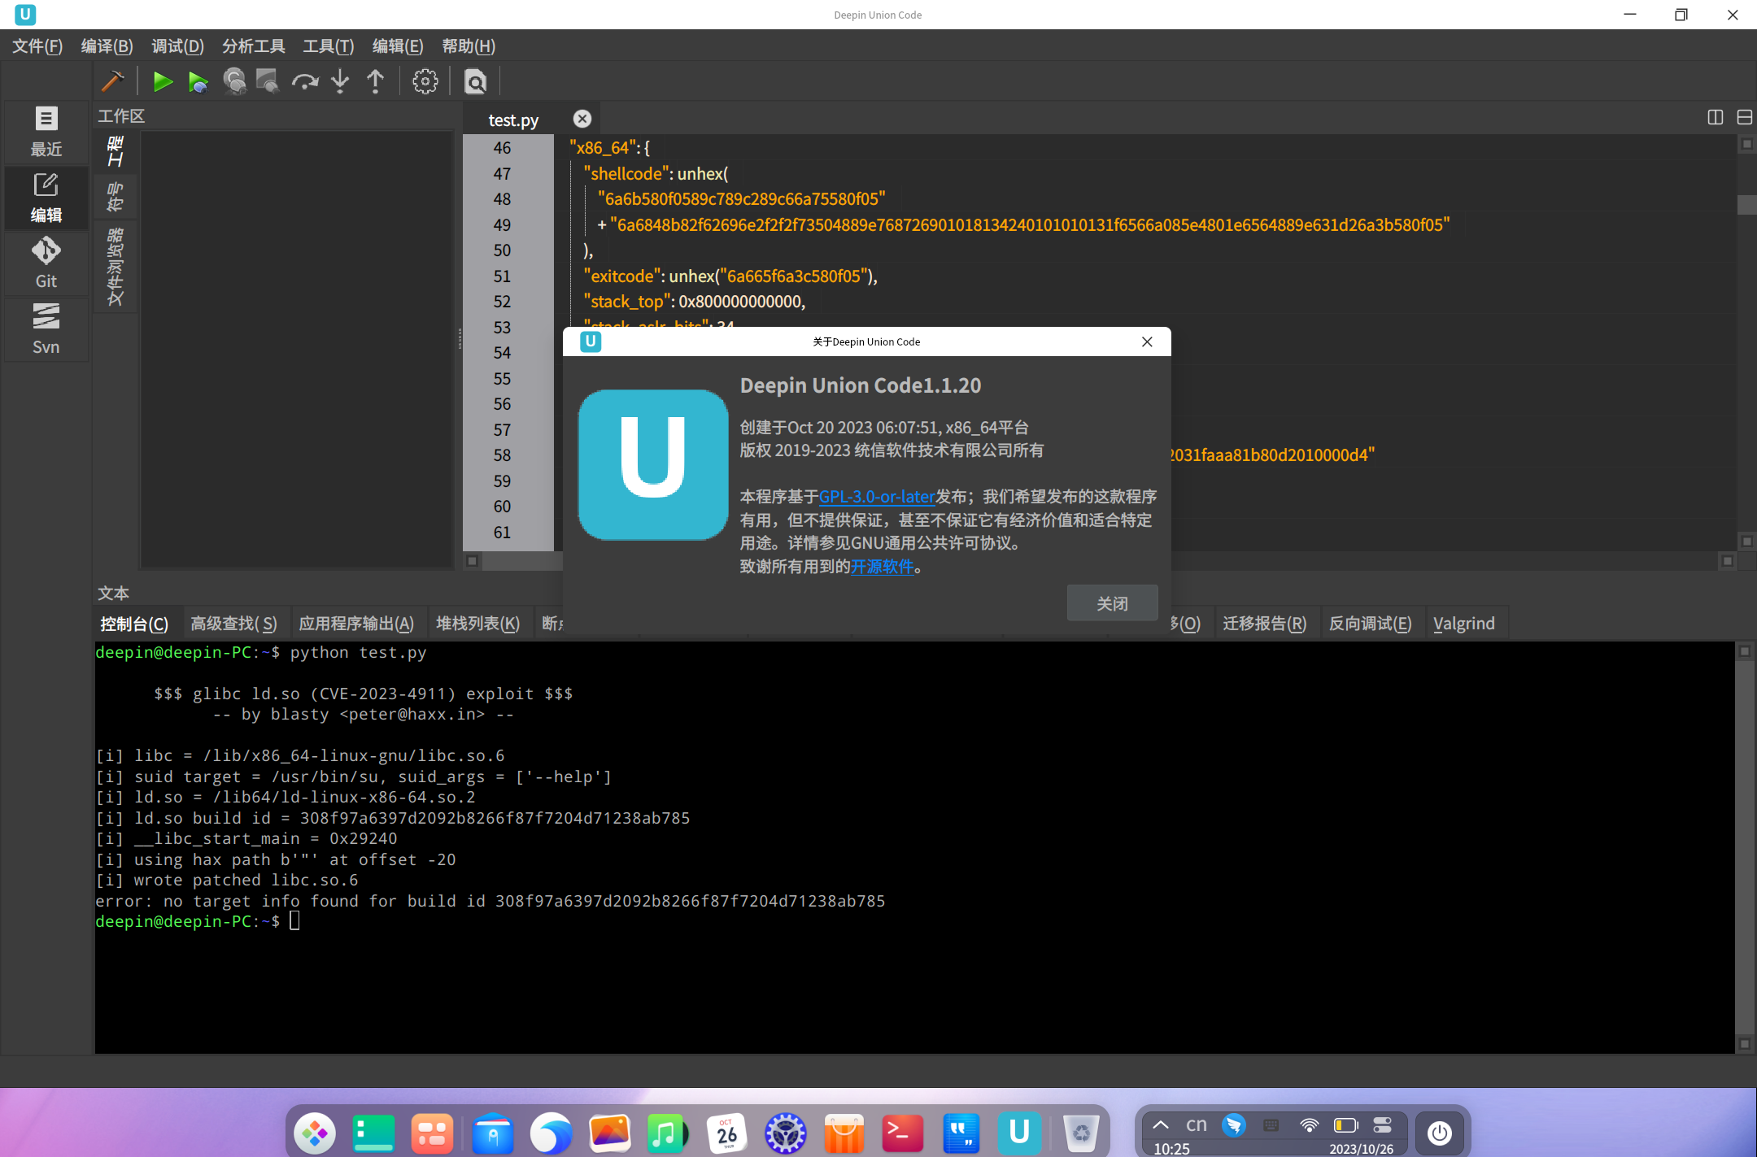Image resolution: width=1757 pixels, height=1157 pixels.
Task: Build the project with the hammer icon
Action: pyautogui.click(x=113, y=81)
